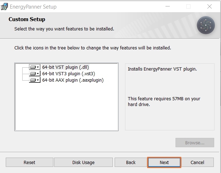221x173 pixels.
Task: Open the Disk Usage dialog
Action: (83, 162)
